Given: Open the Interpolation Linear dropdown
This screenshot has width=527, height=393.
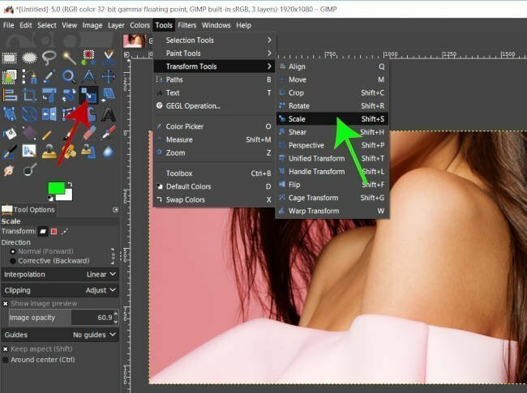Looking at the screenshot, I should (60, 275).
